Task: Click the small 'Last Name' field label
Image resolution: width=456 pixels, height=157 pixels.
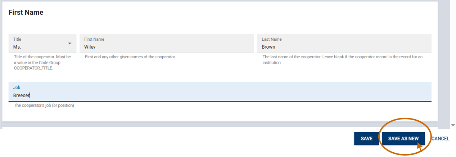Action: pos(272,39)
